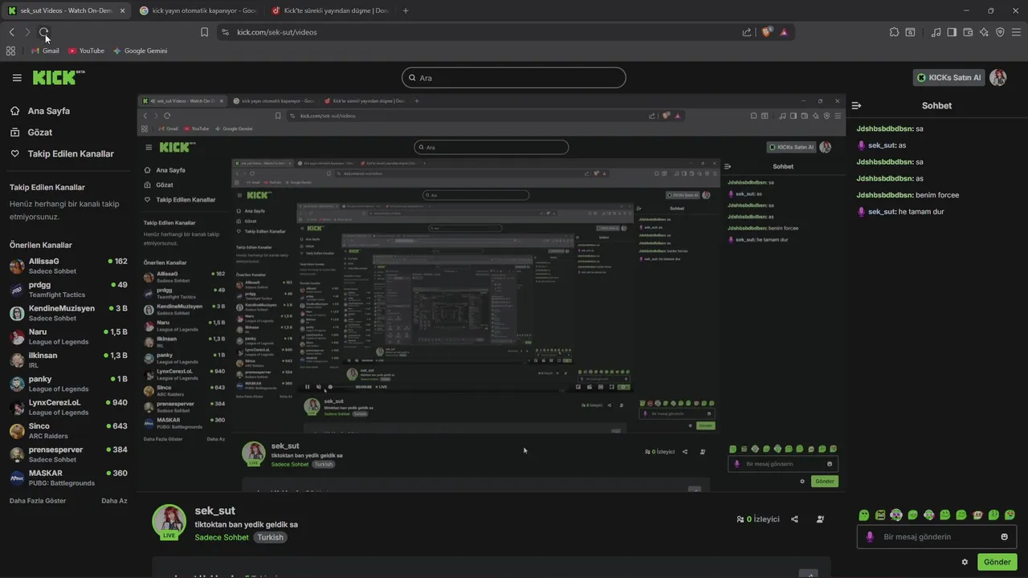
Task: Open emoji picker in chat input
Action: point(1005,537)
